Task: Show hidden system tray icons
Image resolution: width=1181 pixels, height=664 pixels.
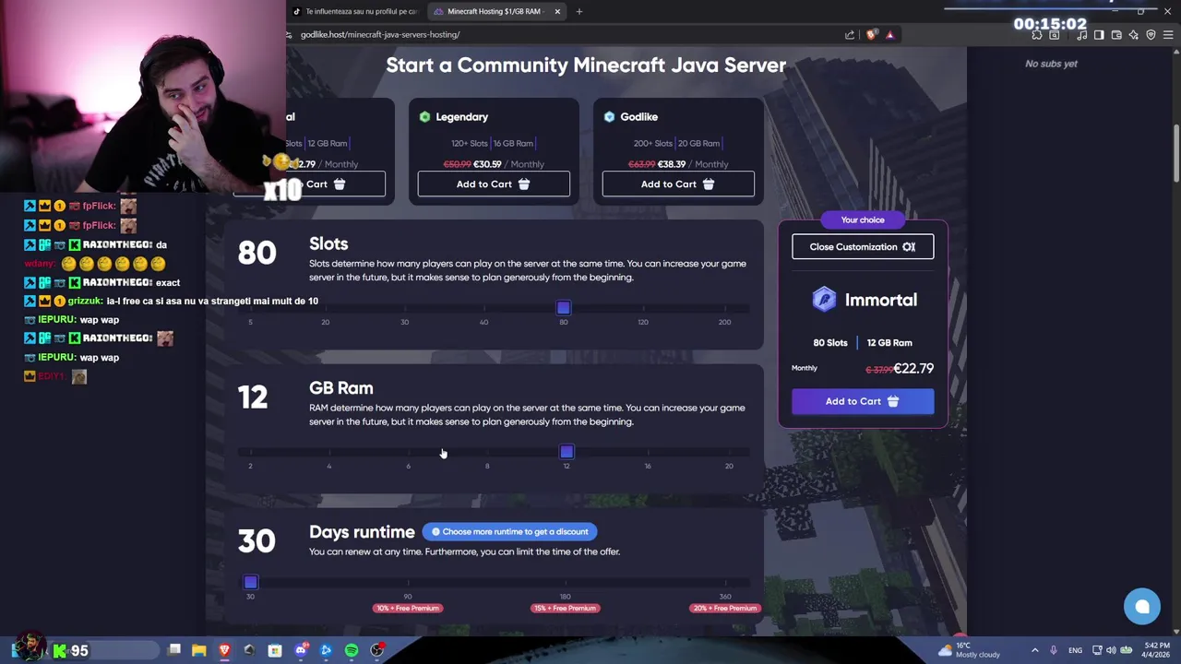Action: 1034,650
